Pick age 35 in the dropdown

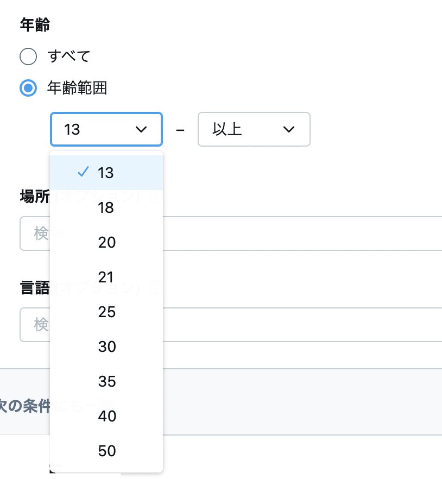107,381
